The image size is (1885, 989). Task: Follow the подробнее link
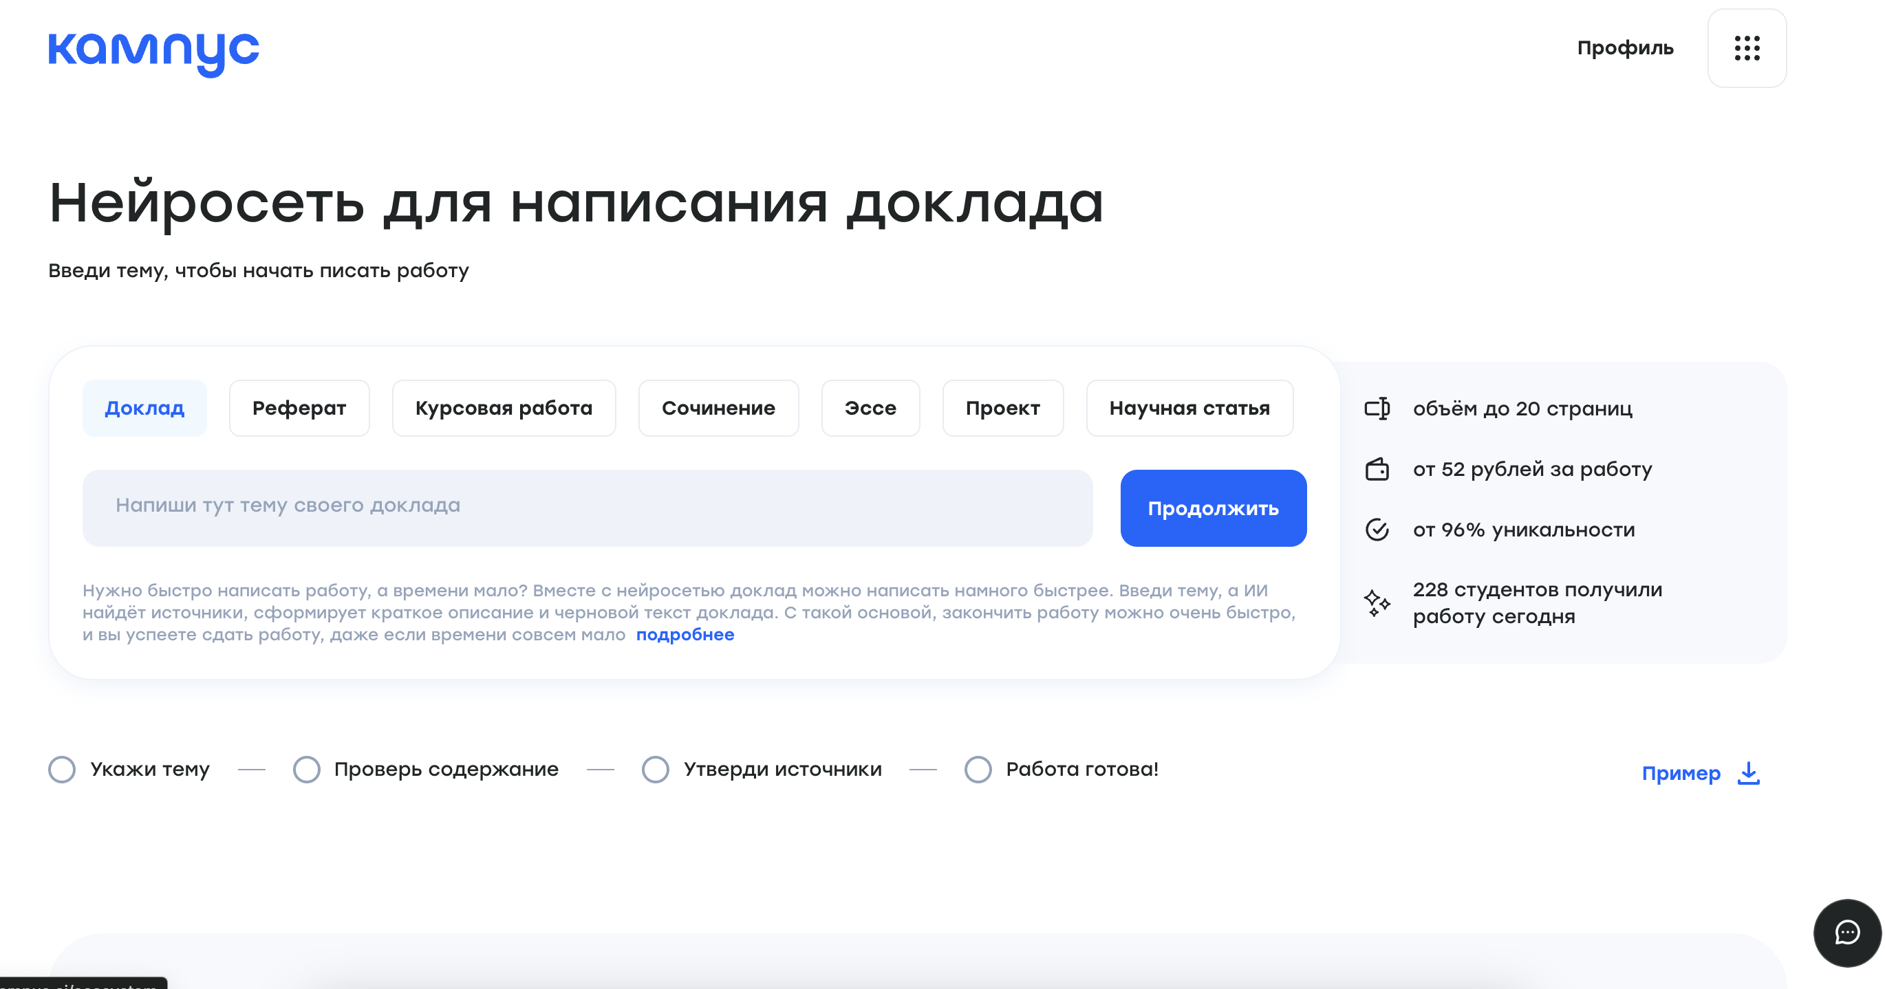[x=685, y=635]
